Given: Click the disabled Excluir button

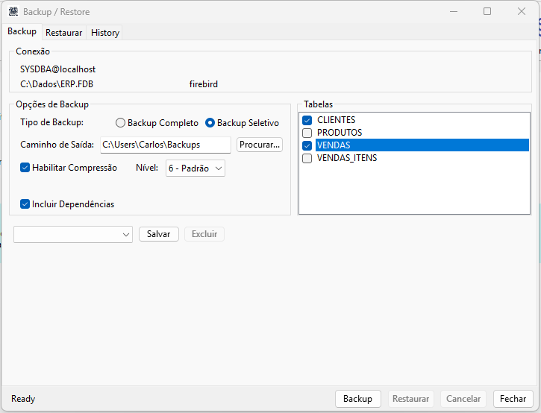Looking at the screenshot, I should tap(204, 234).
